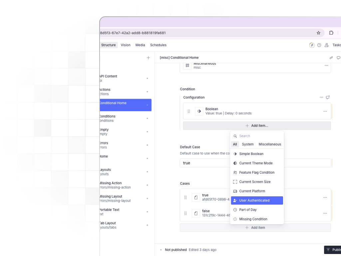Screen dimensions: 341x256
Task: Click the help question mark icon
Action: click(x=319, y=45)
